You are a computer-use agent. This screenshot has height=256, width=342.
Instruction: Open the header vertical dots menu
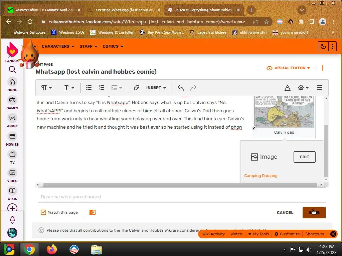coord(332,46)
